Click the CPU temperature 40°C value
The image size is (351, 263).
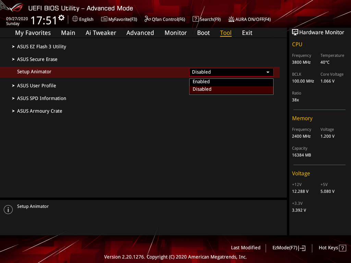click(325, 62)
